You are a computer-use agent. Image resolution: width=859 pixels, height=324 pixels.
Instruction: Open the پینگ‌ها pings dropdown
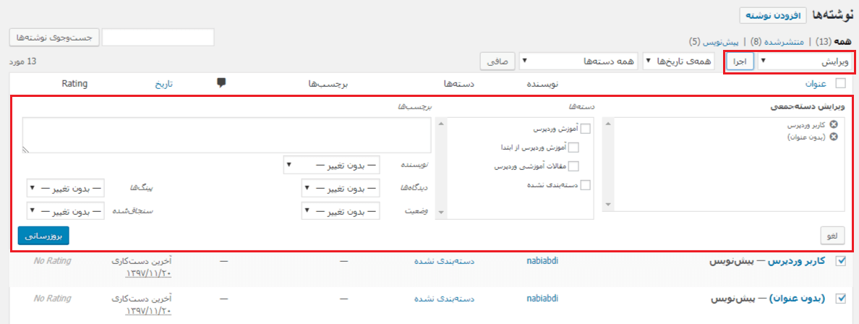click(x=65, y=189)
